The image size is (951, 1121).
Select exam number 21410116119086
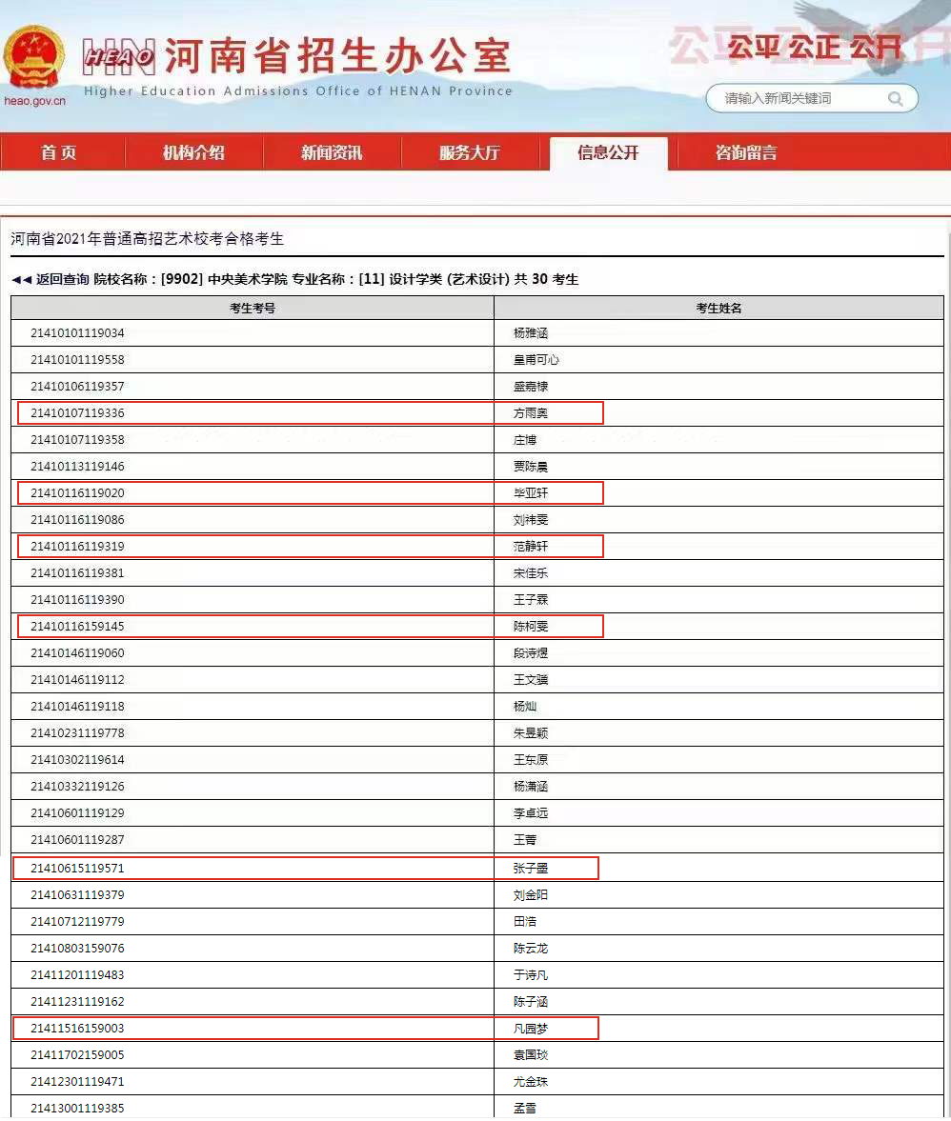click(x=77, y=520)
